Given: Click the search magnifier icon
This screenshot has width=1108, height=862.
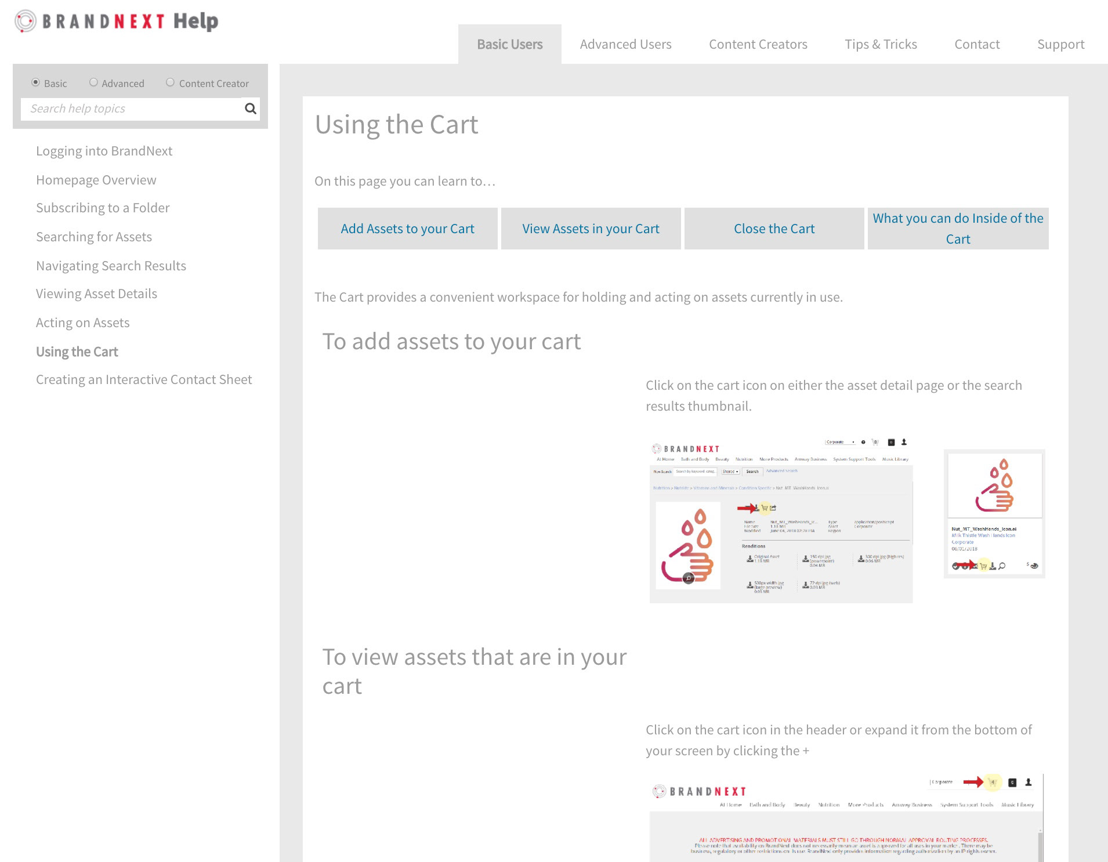Looking at the screenshot, I should (251, 108).
